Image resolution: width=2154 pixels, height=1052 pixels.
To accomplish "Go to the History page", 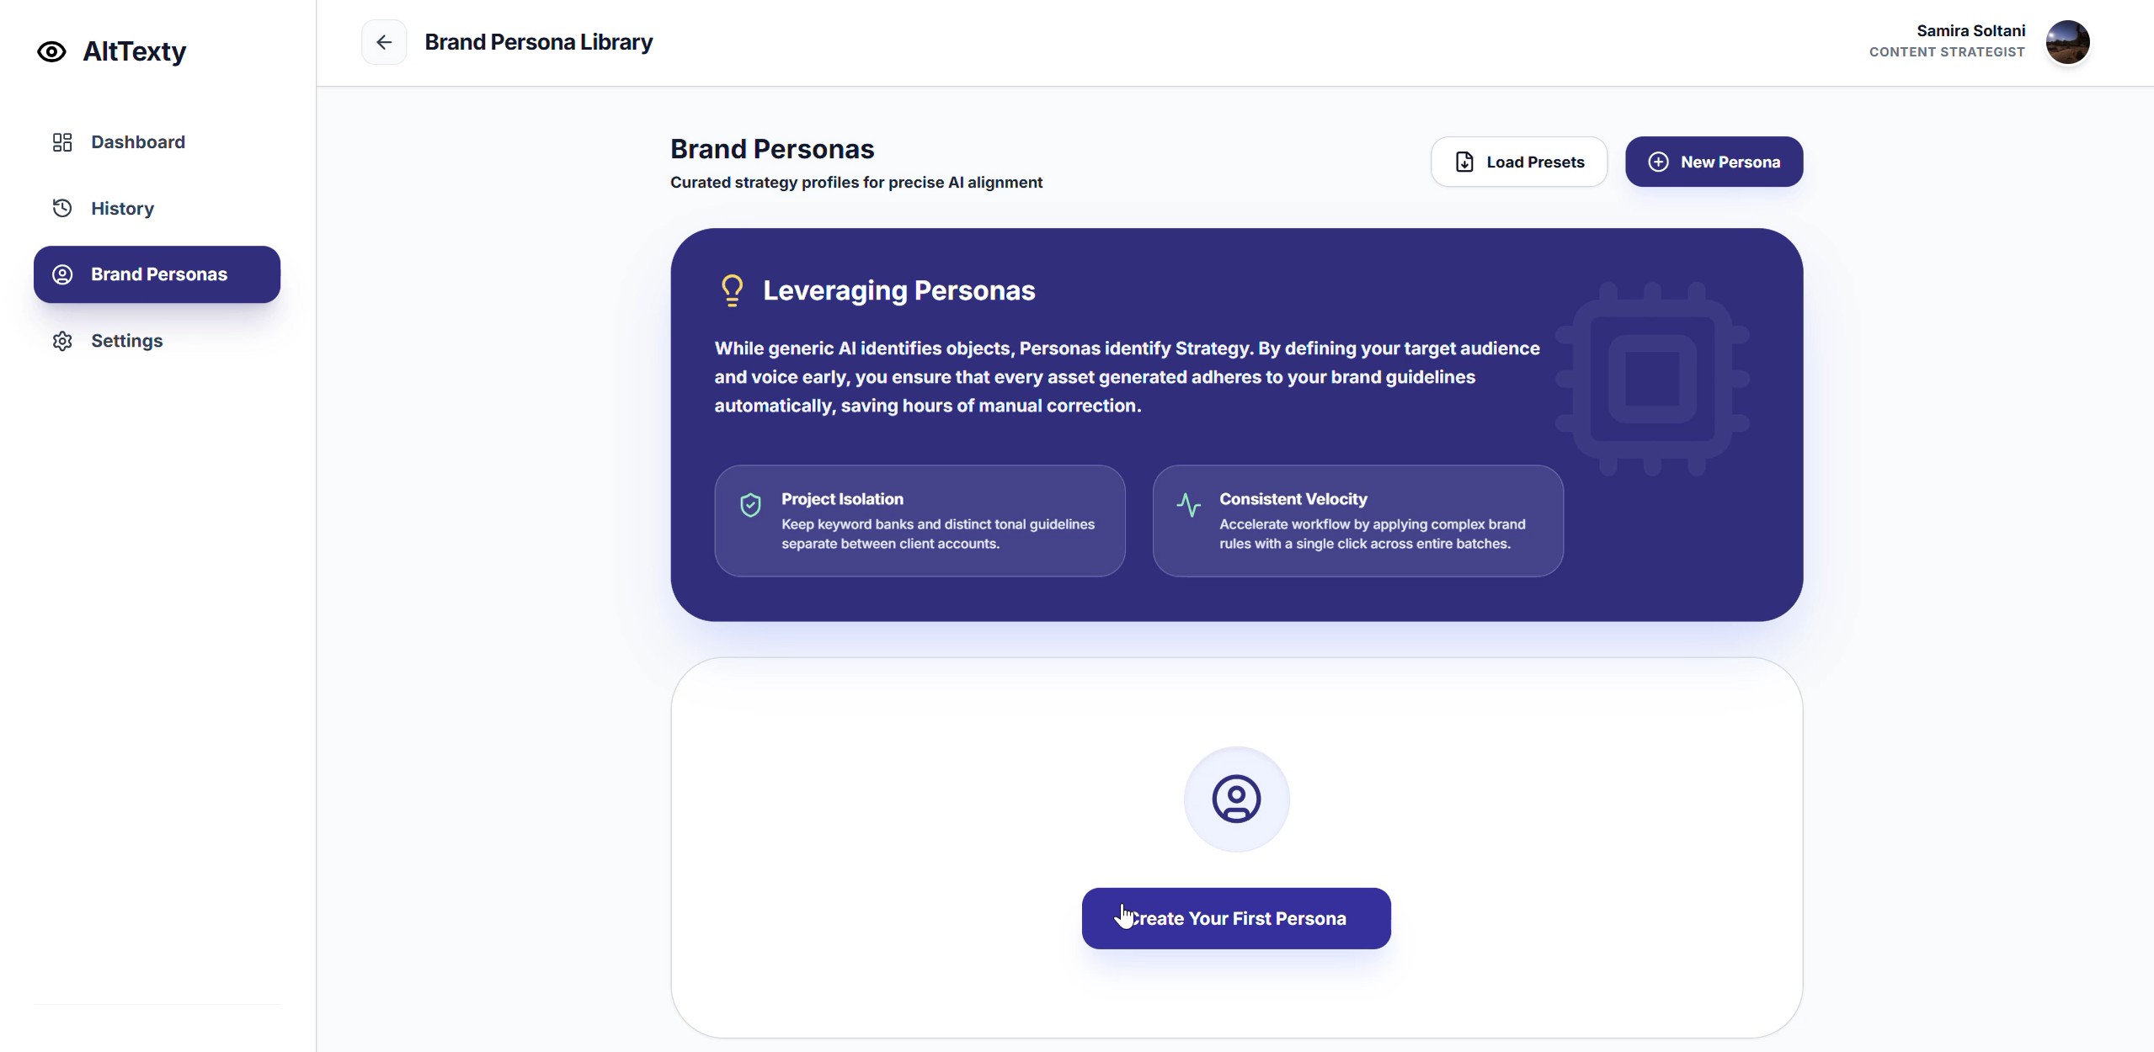I will [x=123, y=209].
